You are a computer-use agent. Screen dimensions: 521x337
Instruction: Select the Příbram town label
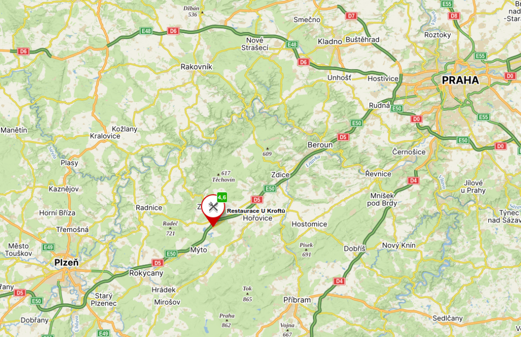coord(297,300)
